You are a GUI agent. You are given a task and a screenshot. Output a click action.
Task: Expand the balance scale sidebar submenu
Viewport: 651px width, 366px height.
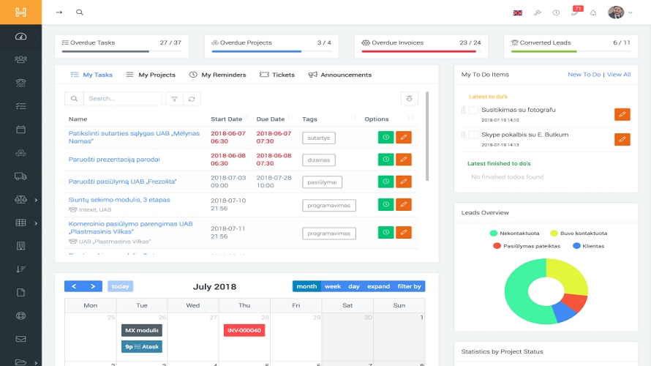(x=35, y=200)
